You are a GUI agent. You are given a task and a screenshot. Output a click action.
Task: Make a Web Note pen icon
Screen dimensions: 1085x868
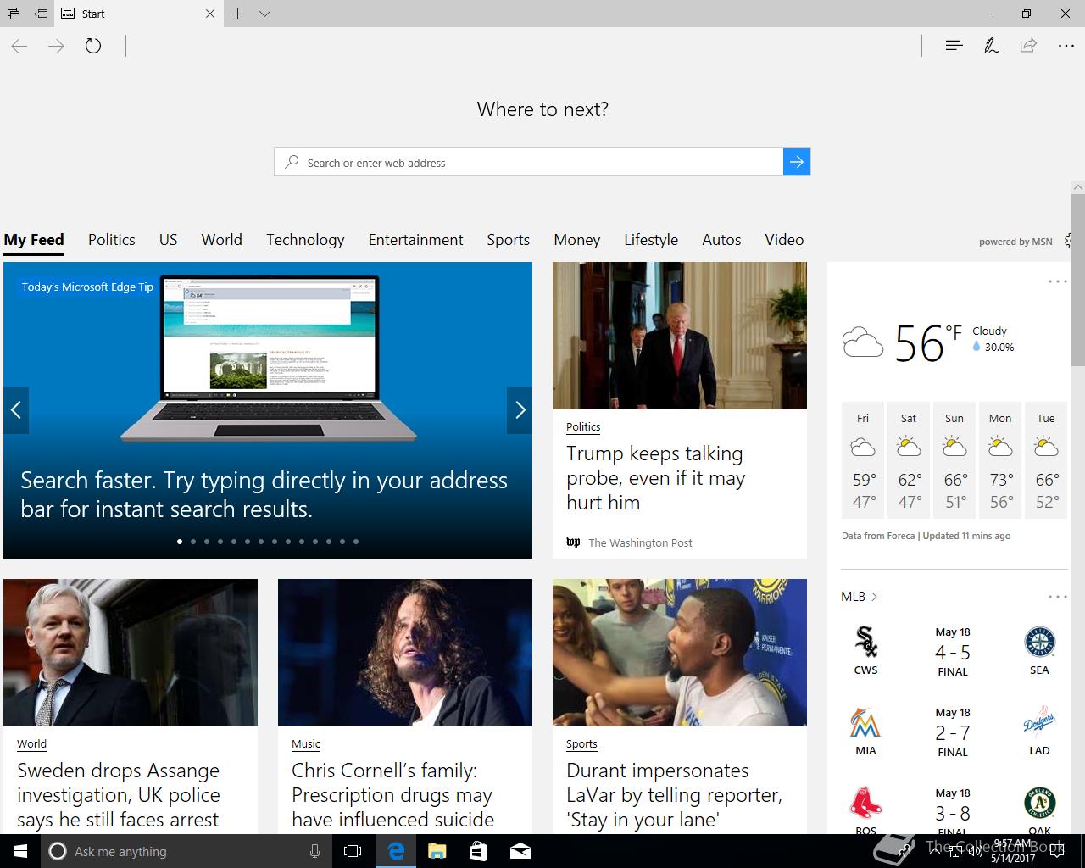coord(991,46)
